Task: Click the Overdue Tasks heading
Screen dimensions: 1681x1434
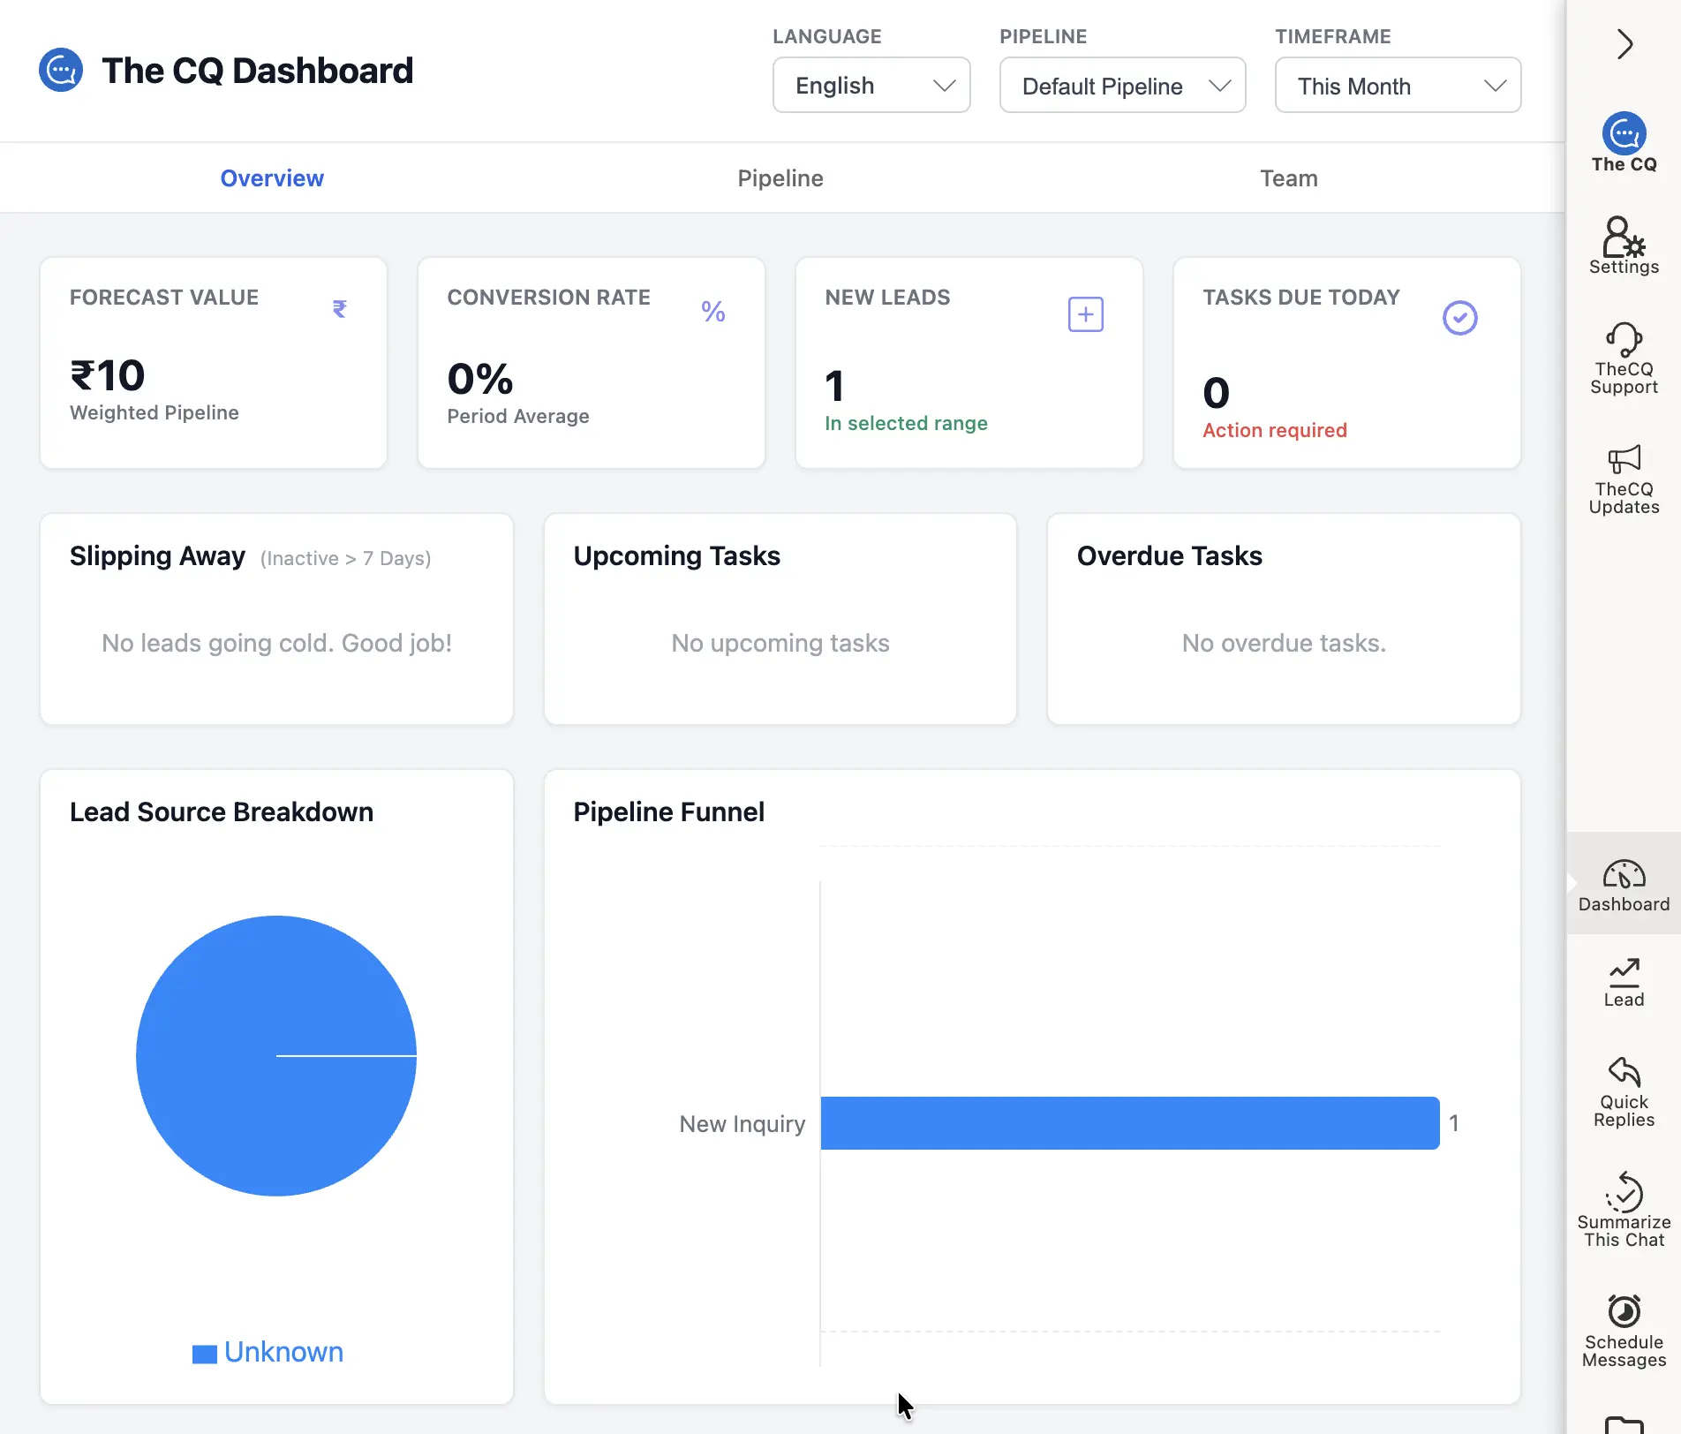Action: point(1170,556)
